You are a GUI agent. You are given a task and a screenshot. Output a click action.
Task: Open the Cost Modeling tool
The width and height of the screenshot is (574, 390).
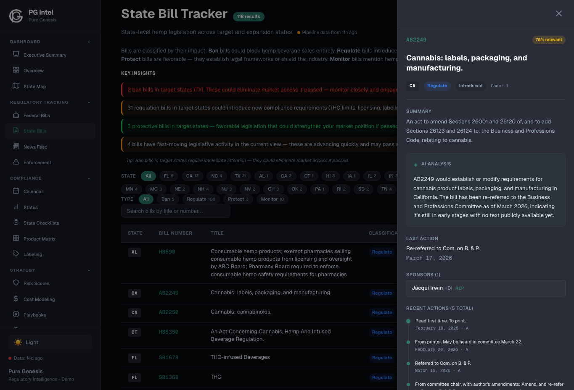pos(38,299)
